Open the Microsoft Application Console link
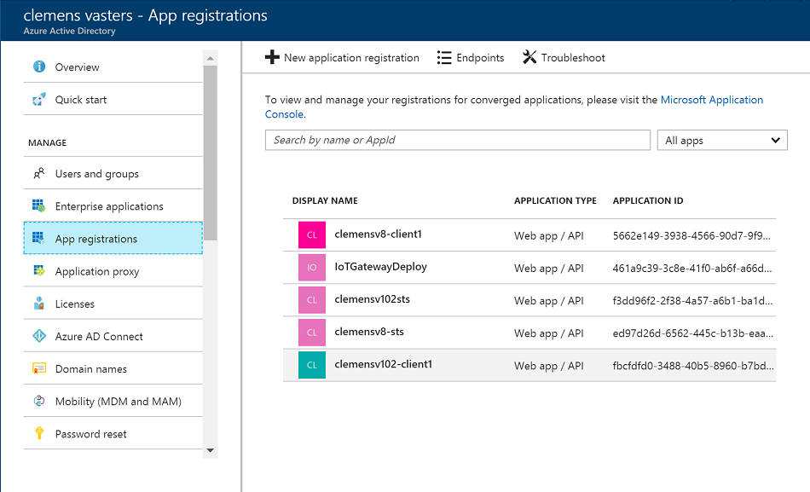This screenshot has width=810, height=492. click(x=514, y=107)
